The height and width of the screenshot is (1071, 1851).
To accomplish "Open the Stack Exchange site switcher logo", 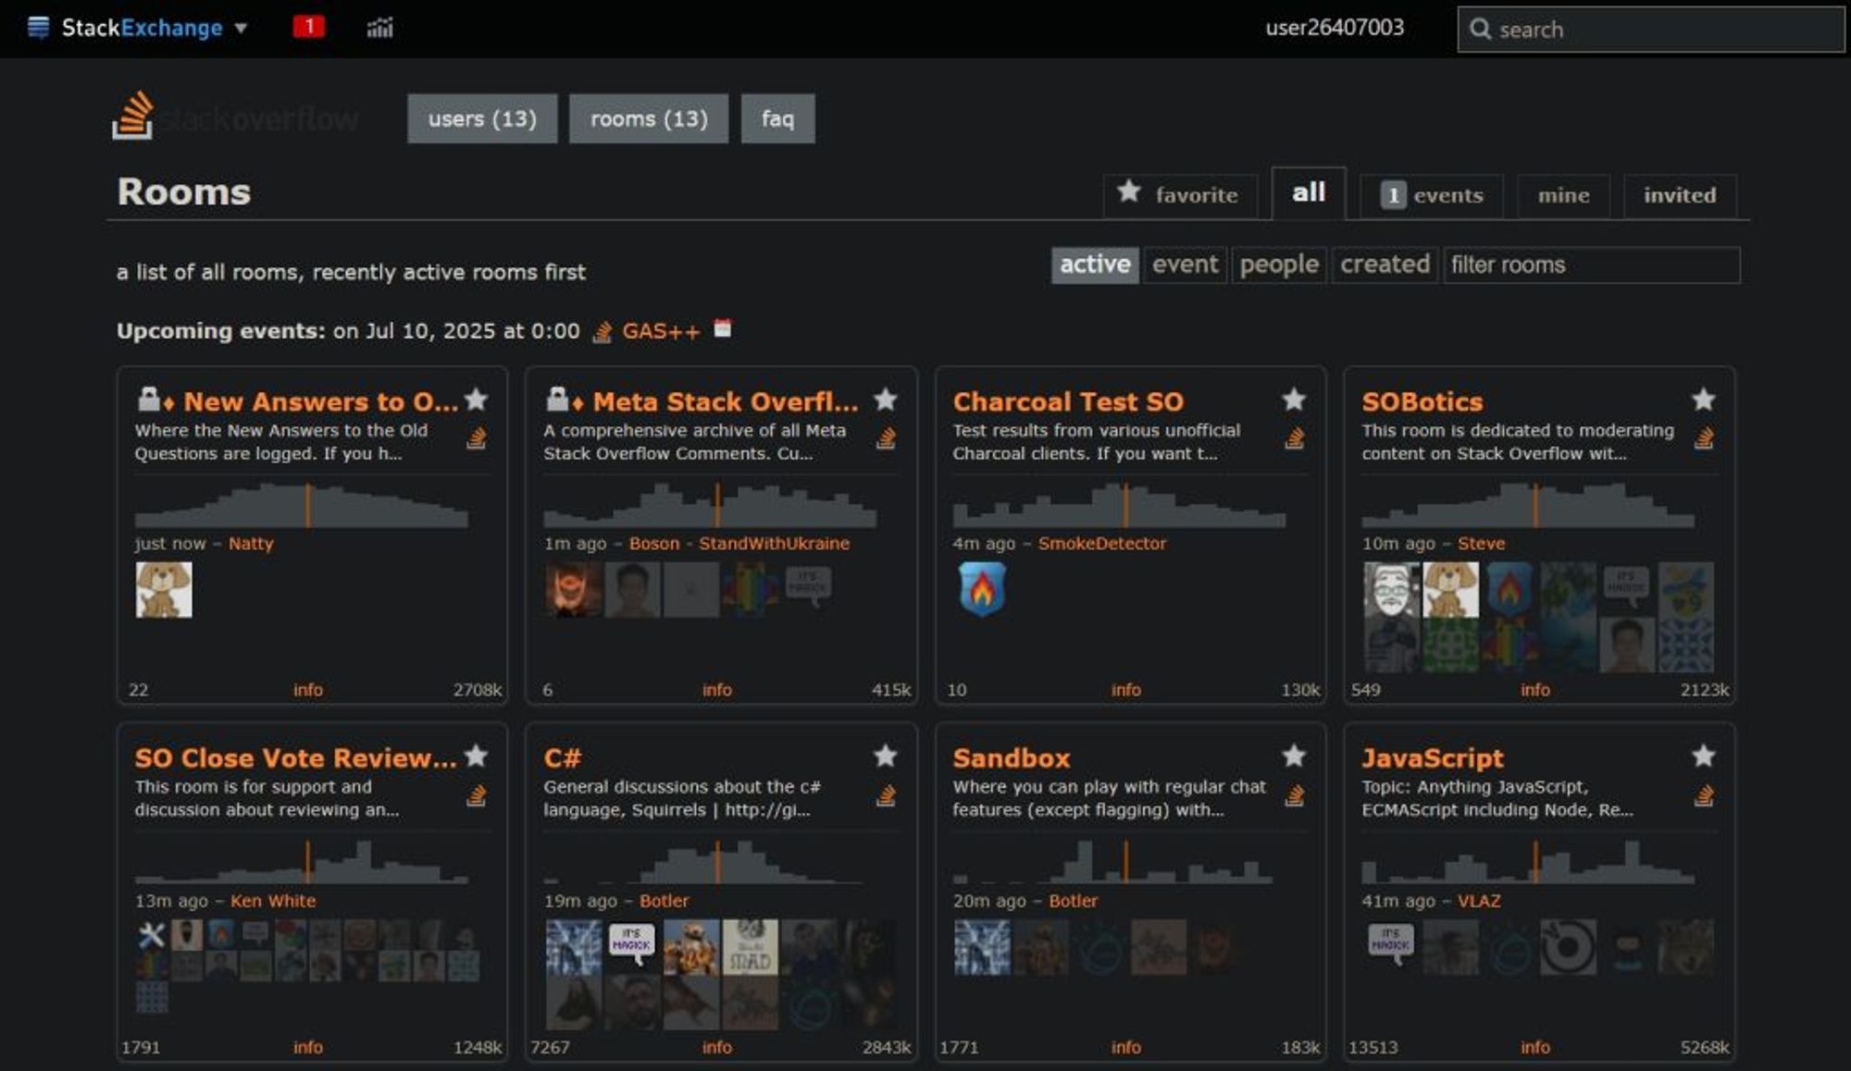I will point(38,28).
